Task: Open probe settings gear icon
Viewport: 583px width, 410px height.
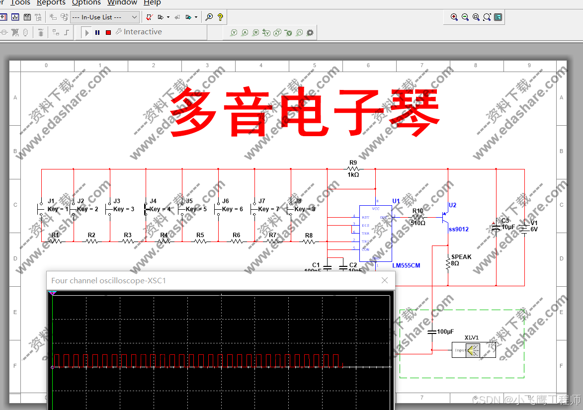Action: pos(310,32)
